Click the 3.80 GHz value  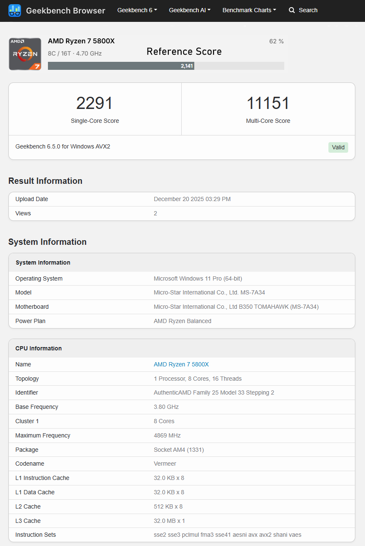[166, 407]
